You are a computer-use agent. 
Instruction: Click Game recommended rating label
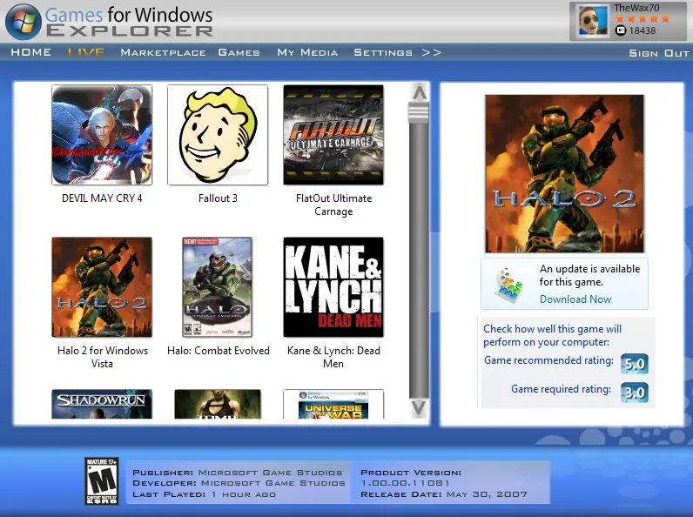[x=548, y=360]
